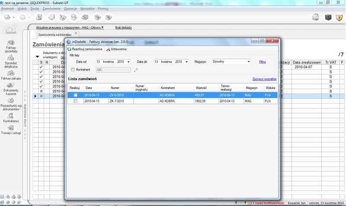This screenshot has height=206, width=346.
Task: Click Ustawienia in the dialog toolbar
Action: pyautogui.click(x=119, y=49)
